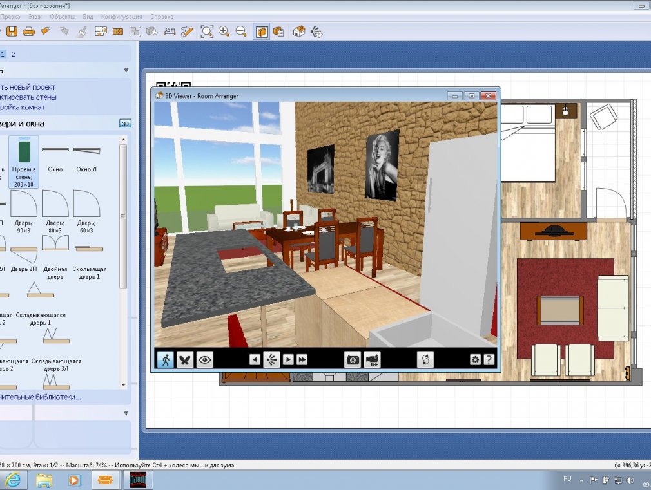
Task: Toggle the object library panel icon
Action: [x=262, y=32]
